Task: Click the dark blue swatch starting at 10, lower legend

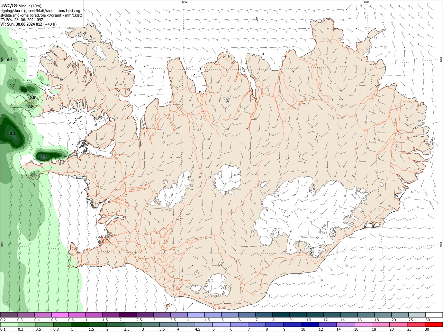Action: click(x=310, y=325)
